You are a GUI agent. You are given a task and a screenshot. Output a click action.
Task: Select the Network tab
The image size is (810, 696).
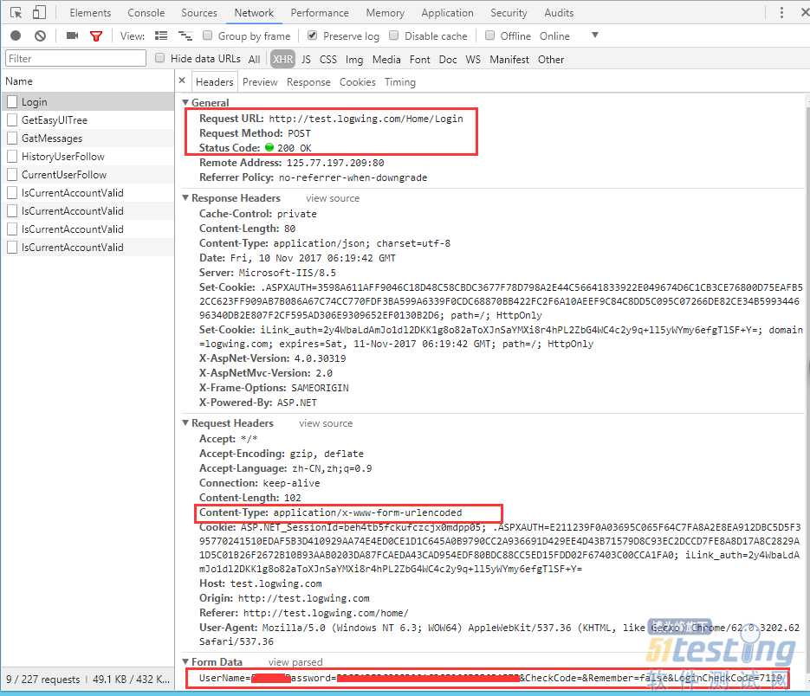[254, 13]
